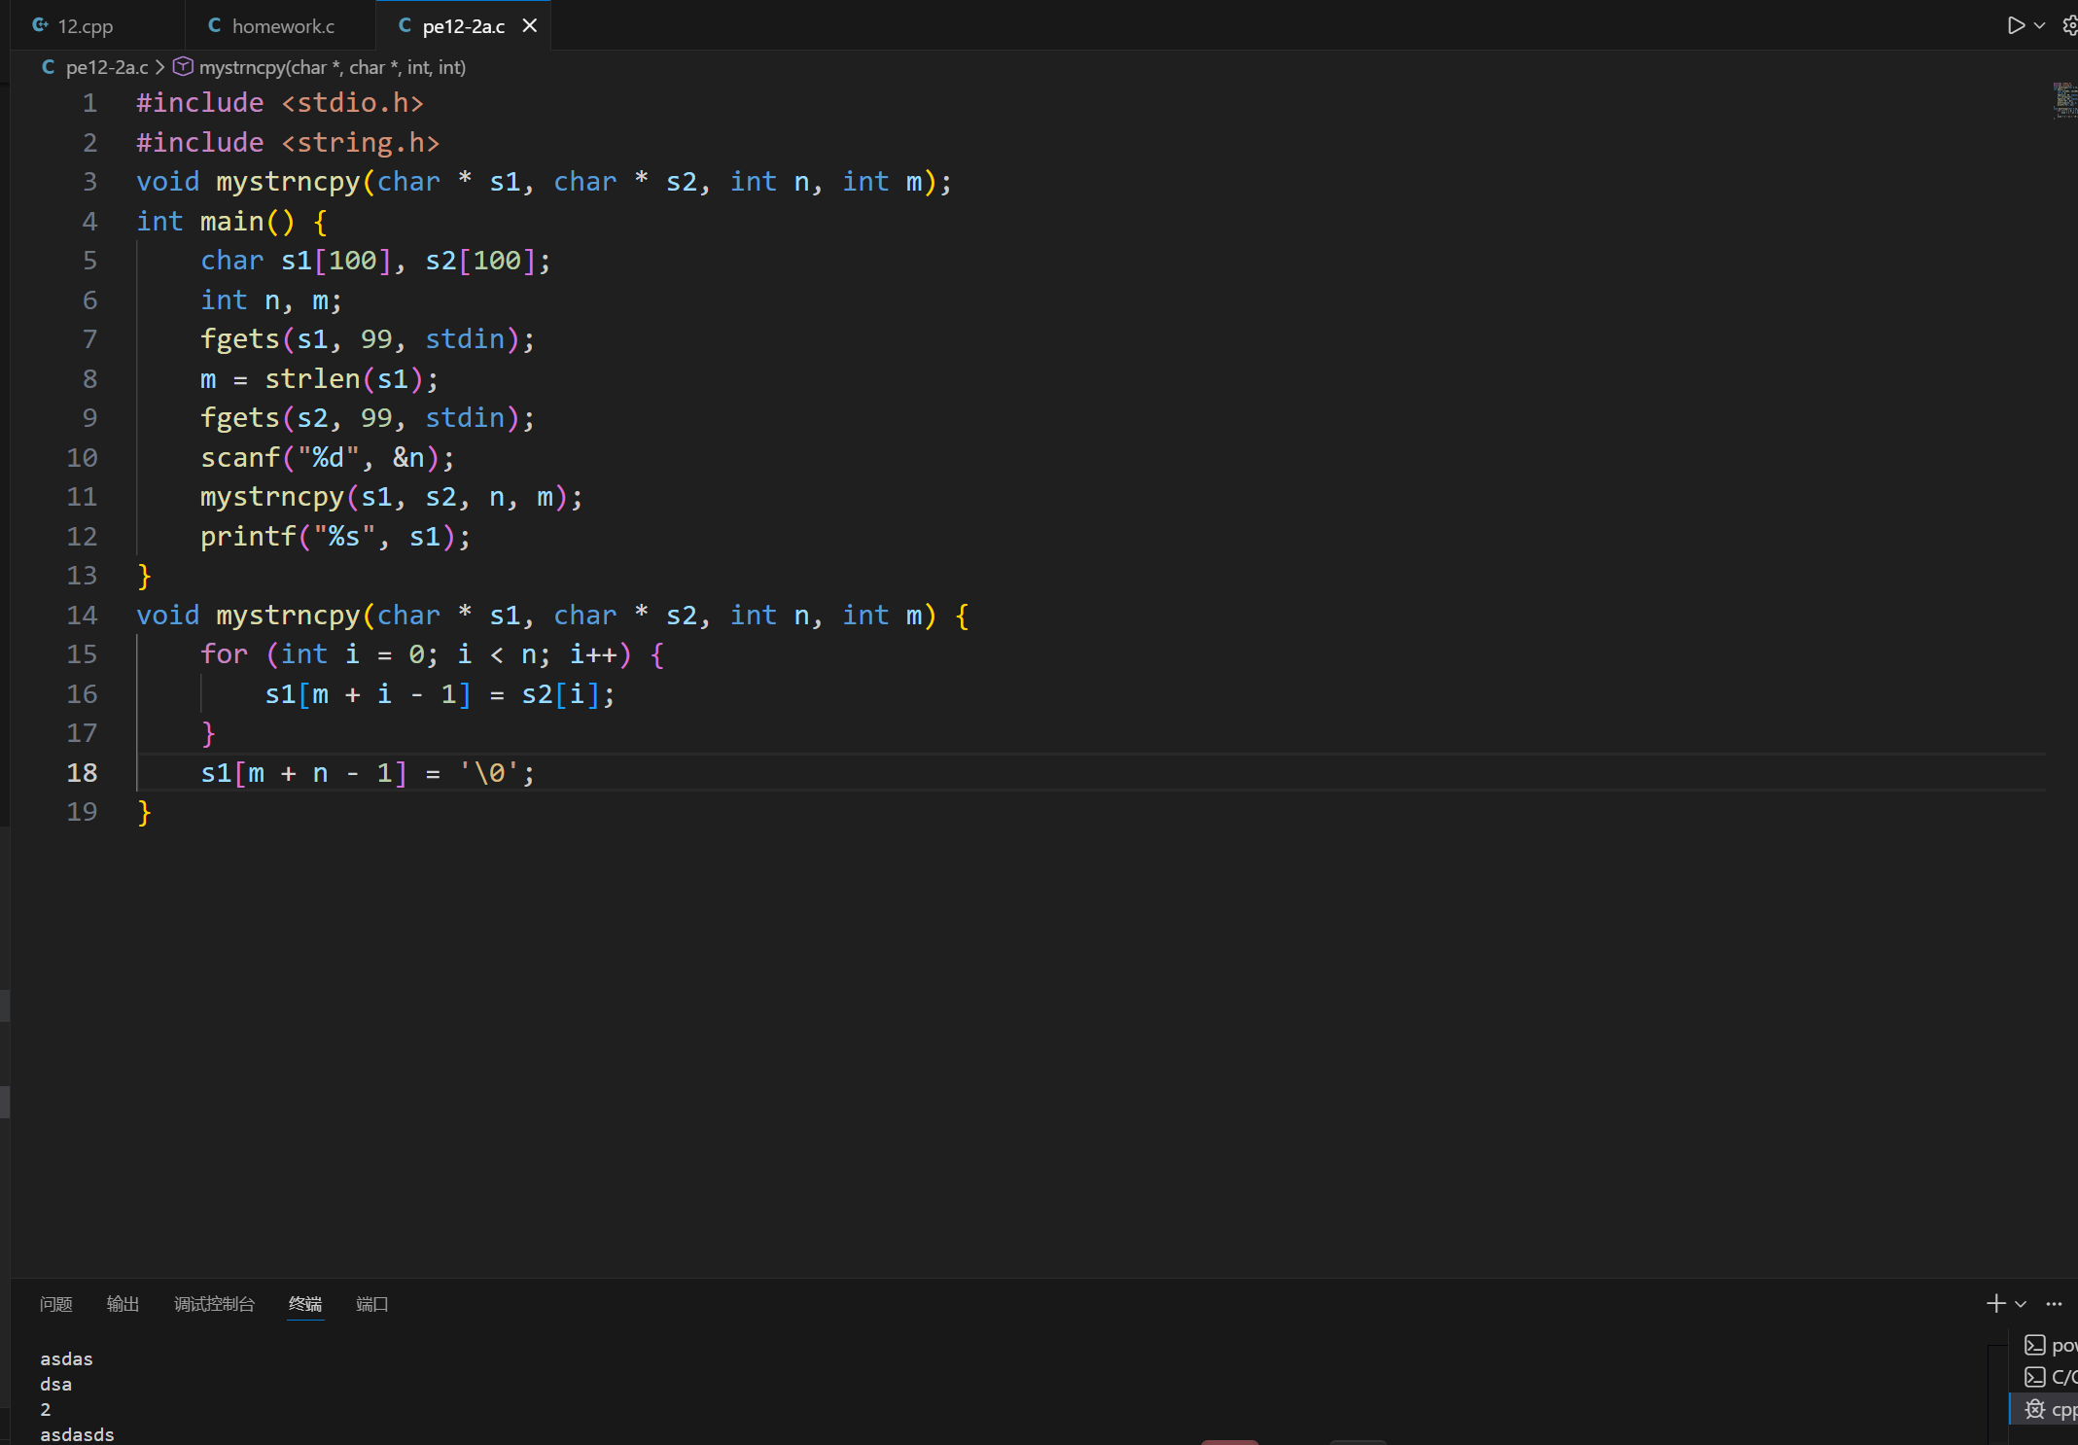The width and height of the screenshot is (2078, 1445).
Task: Open terminal panel more actions ellipsis
Action: point(2054,1304)
